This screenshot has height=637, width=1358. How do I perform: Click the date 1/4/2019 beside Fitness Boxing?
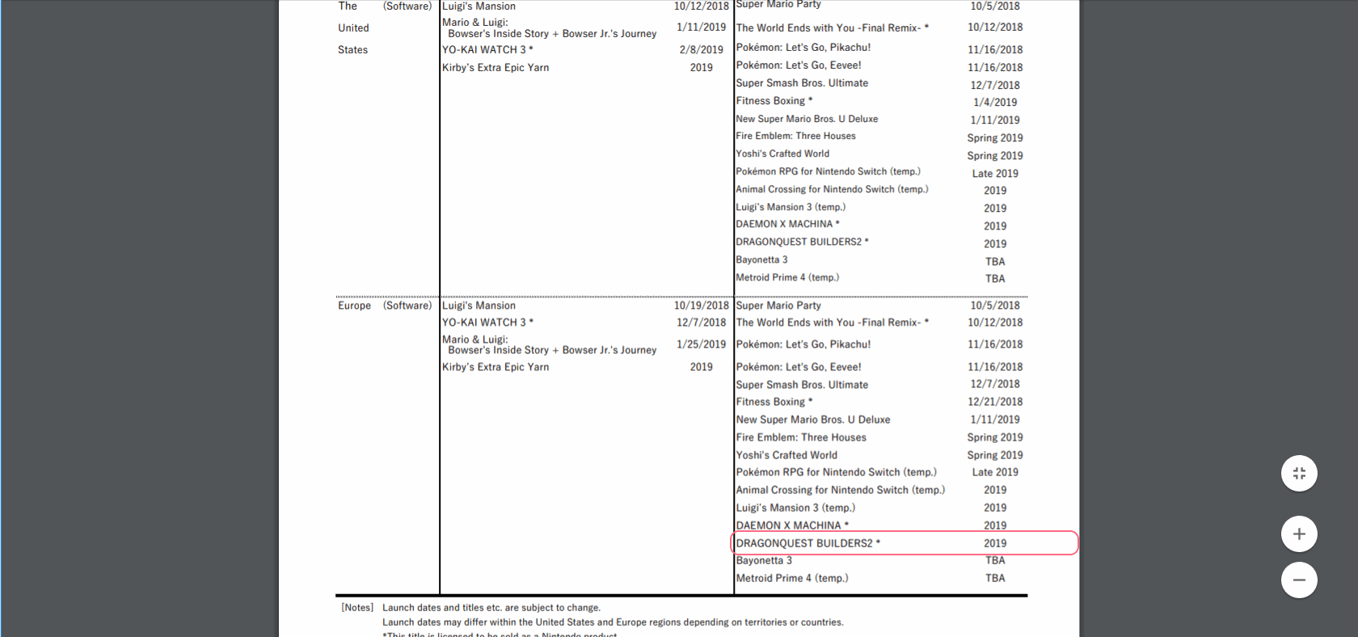[995, 103]
